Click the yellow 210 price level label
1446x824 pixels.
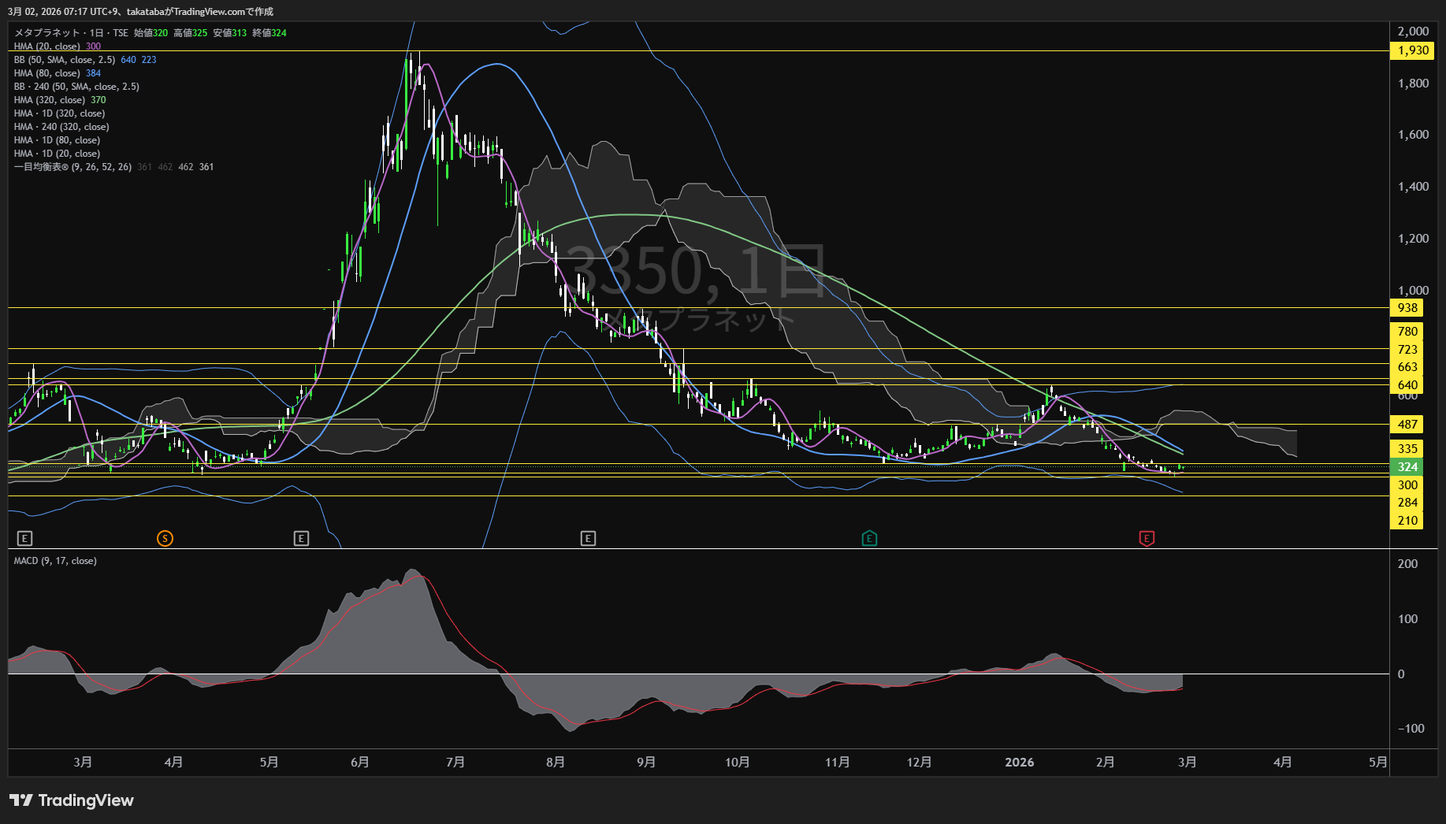tap(1407, 521)
